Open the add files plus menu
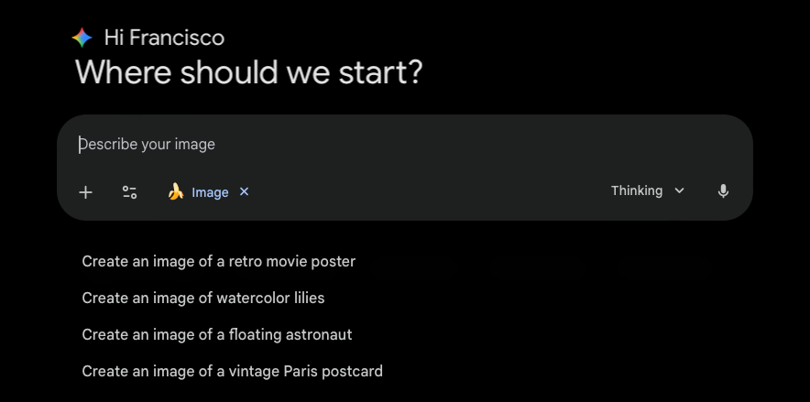Screen dimensions: 810x402 [85, 191]
